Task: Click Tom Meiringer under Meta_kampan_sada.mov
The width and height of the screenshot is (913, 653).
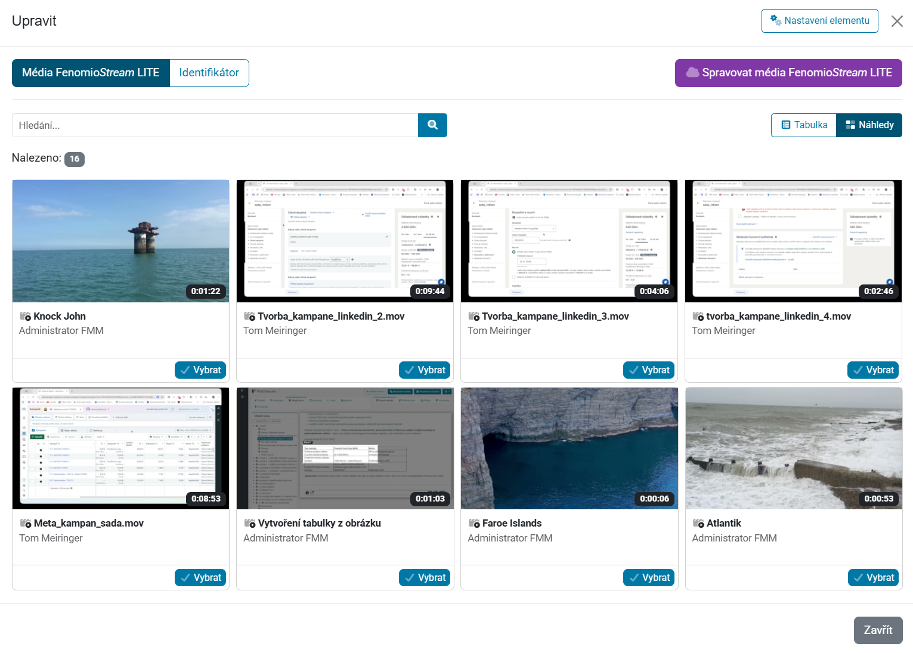Action: point(51,538)
